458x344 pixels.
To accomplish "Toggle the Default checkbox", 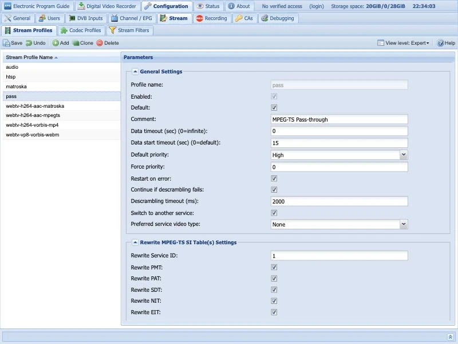I will click(x=274, y=108).
